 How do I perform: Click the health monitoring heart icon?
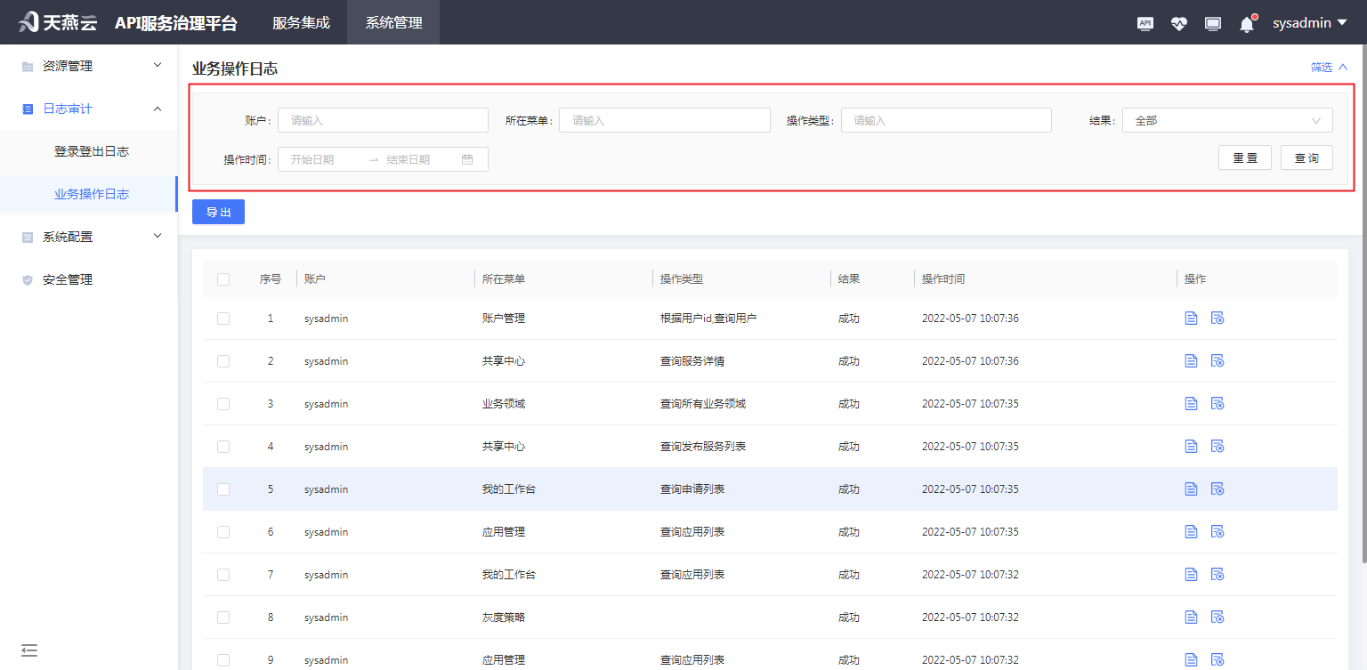click(x=1179, y=23)
